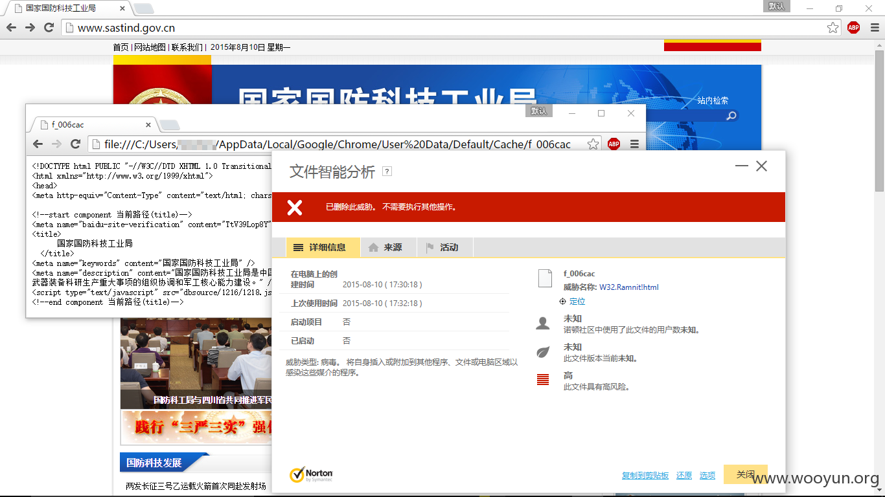Click the file version leaf icon
This screenshot has height=497, width=885.
tap(543, 352)
